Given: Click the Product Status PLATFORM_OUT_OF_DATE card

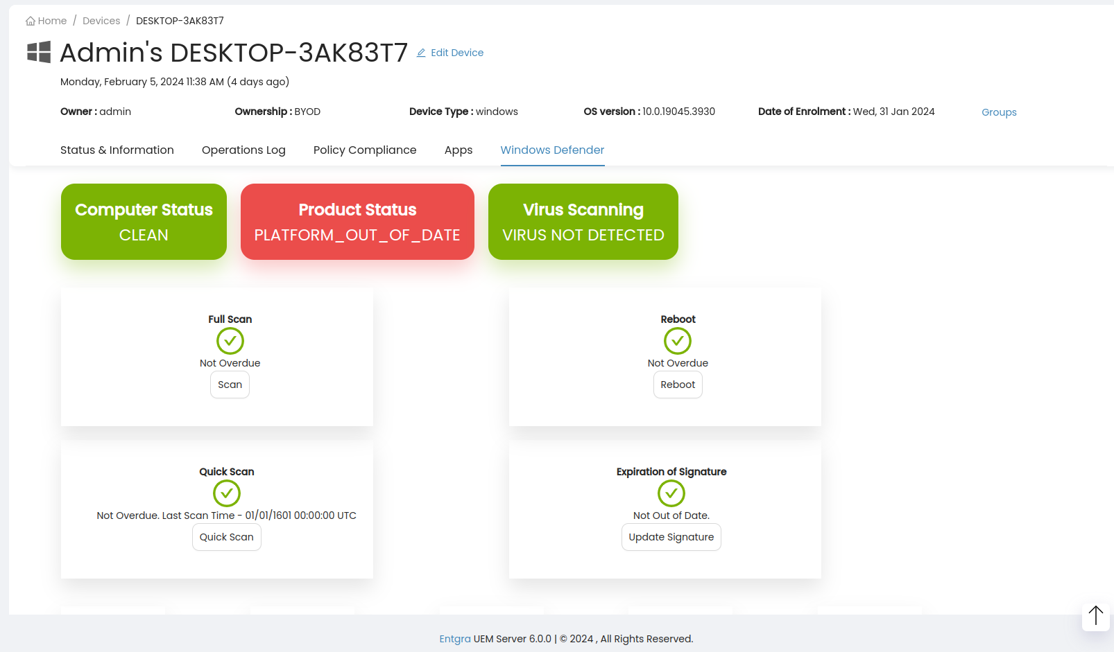Looking at the screenshot, I should point(357,222).
